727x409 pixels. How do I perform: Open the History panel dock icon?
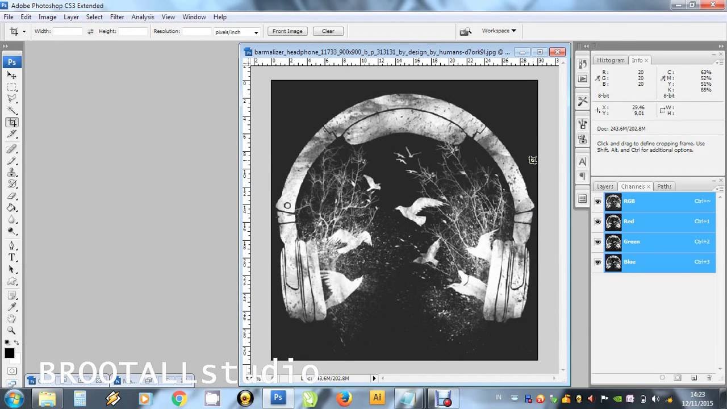(582, 64)
